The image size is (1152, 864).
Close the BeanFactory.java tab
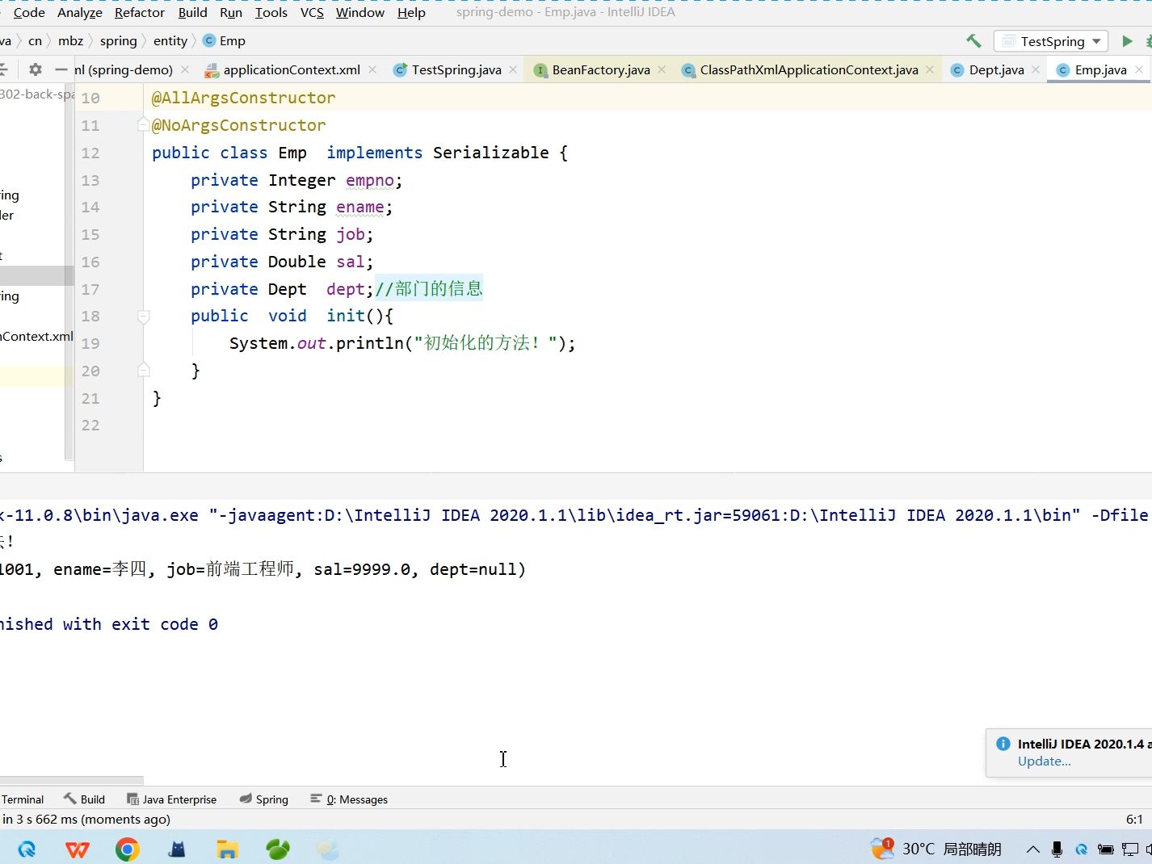tap(662, 69)
